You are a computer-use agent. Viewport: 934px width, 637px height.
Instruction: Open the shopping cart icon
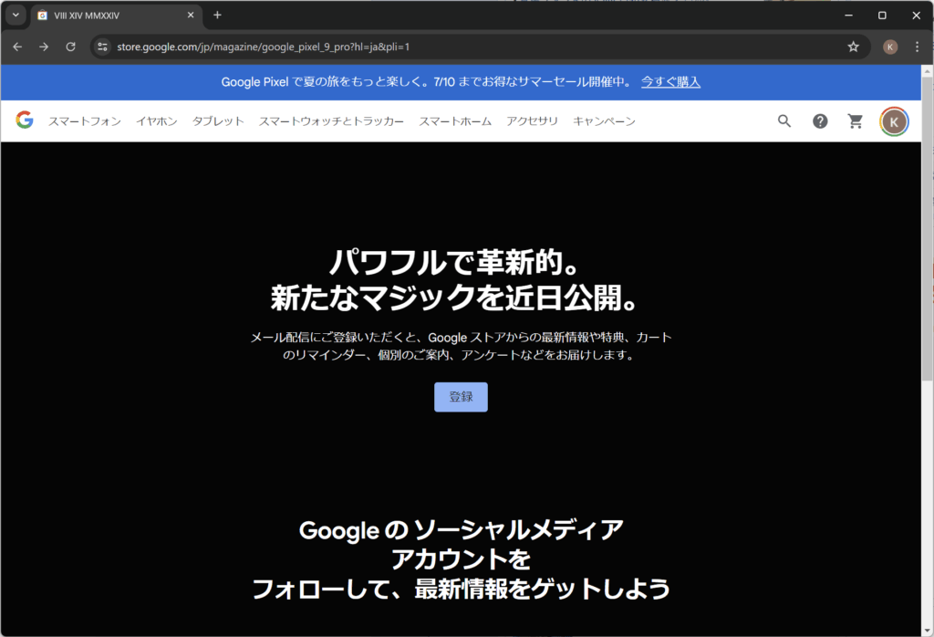point(856,121)
